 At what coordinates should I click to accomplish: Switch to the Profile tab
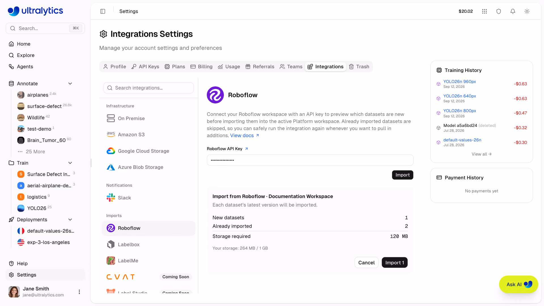[114, 67]
